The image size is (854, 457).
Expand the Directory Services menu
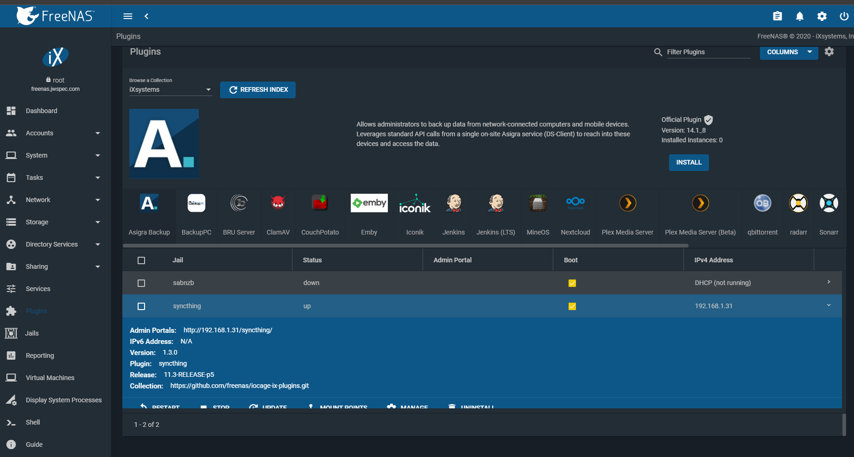pyautogui.click(x=56, y=244)
